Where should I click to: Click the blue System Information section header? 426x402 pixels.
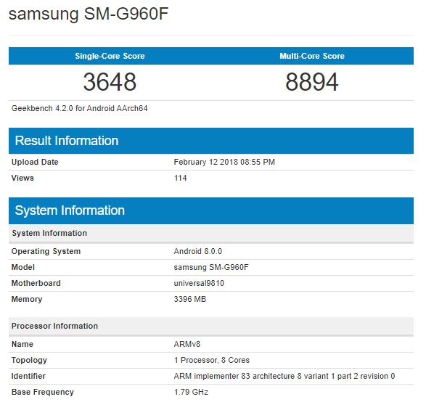[211, 210]
